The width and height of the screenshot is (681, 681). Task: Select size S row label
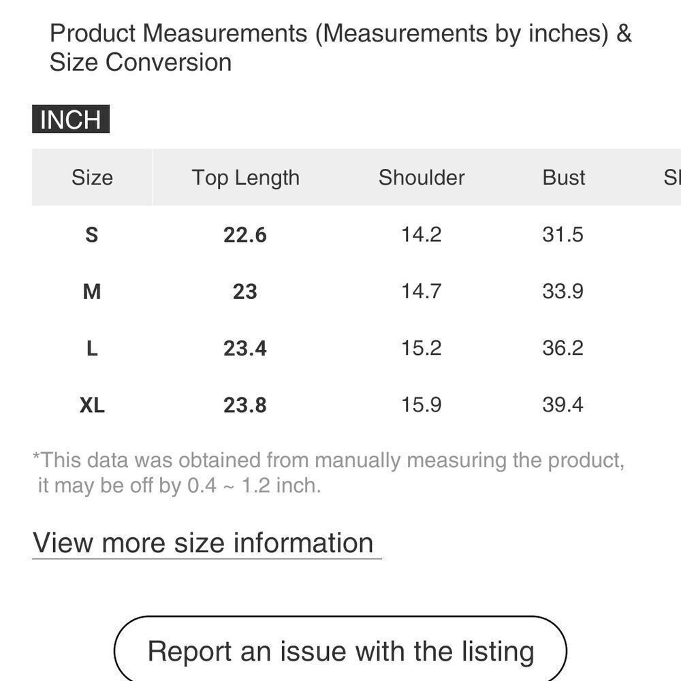[x=92, y=235]
